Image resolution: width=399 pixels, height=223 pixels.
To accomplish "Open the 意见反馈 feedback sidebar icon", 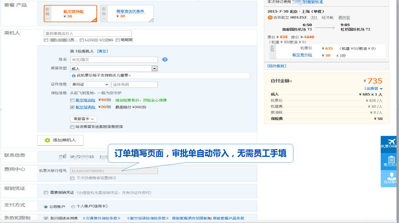I will point(391,160).
